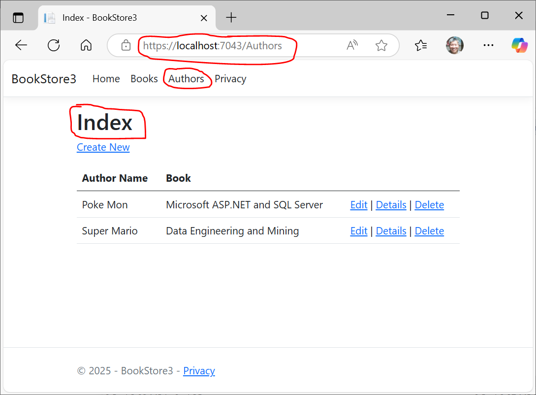Delete the Super Mario author
Screen dimensions: 536x395
click(429, 231)
